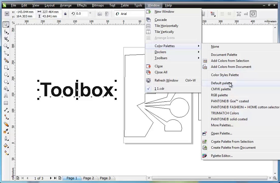Image resolution: width=280 pixels, height=183 pixels.
Task: Select the Interactive Fill tool
Action: pos(6,153)
